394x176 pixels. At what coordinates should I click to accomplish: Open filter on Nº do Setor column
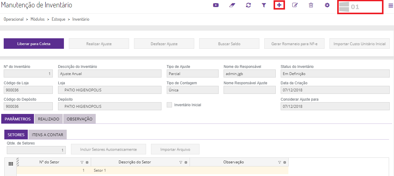pyautogui.click(x=82, y=162)
